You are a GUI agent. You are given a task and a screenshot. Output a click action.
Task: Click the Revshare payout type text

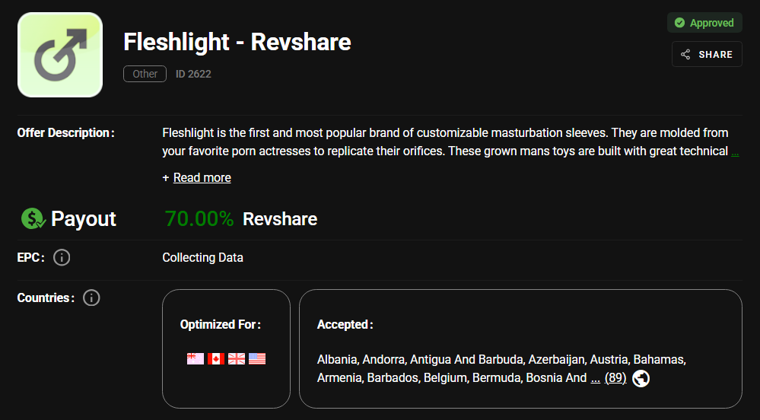point(280,219)
